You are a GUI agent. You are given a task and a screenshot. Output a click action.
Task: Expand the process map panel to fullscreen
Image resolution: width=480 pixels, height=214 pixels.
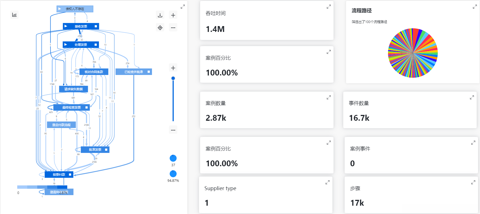click(183, 7)
